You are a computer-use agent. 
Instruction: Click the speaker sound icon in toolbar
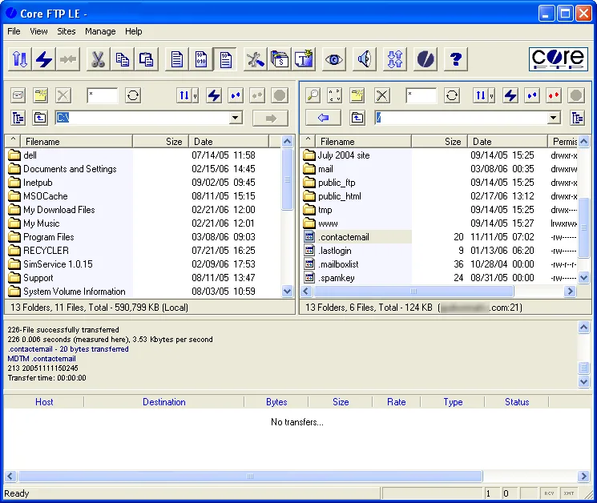point(365,59)
